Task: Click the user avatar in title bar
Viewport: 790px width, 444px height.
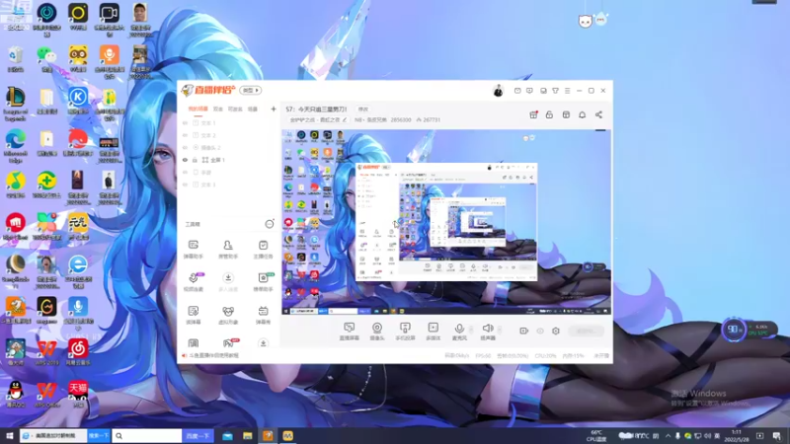Action: pos(498,91)
